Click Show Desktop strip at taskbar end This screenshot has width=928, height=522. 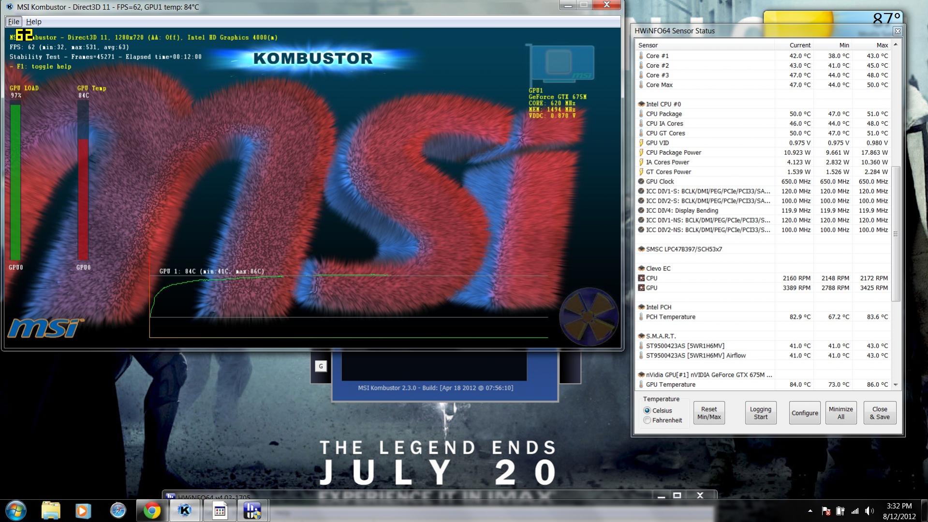point(924,511)
